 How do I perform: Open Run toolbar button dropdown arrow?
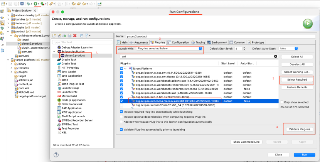point(39,4)
